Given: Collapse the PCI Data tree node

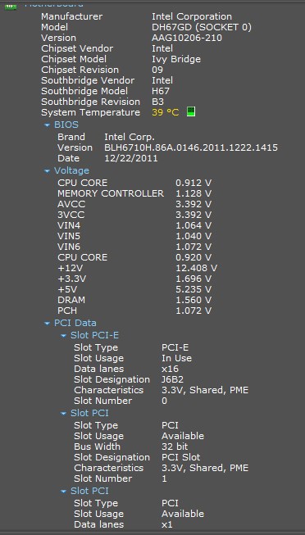Looking at the screenshot, I should pos(47,324).
